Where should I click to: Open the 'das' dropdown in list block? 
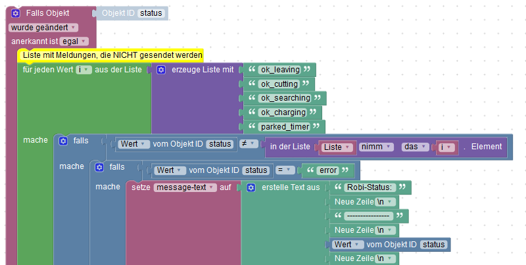pos(416,147)
